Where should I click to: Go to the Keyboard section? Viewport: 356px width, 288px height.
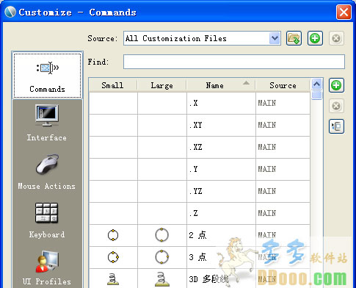(x=47, y=220)
